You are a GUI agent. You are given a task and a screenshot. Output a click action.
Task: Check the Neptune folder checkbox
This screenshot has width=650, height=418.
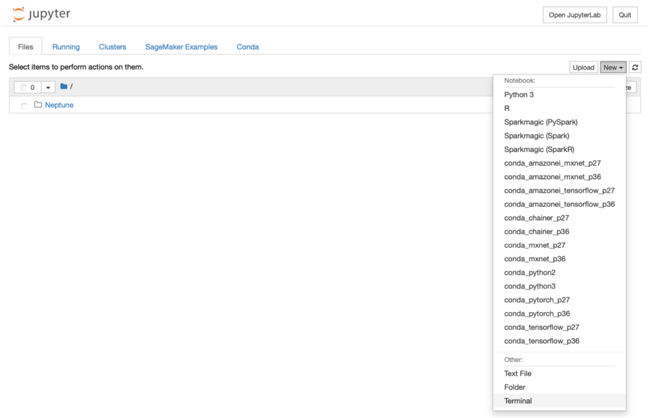24,106
